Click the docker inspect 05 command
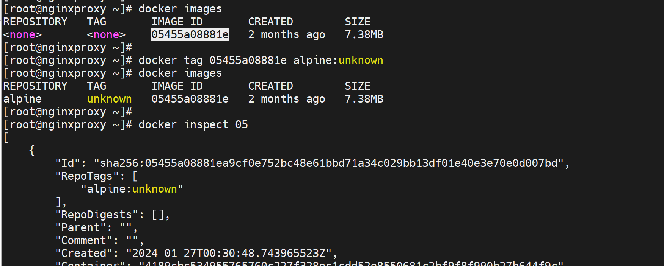 point(193,125)
